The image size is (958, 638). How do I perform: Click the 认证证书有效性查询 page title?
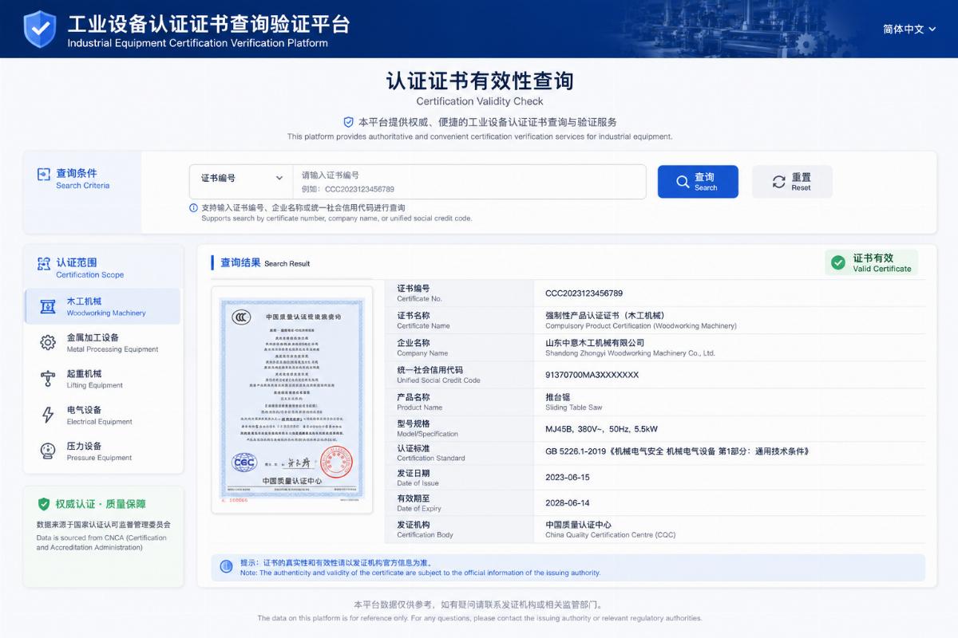coord(480,81)
